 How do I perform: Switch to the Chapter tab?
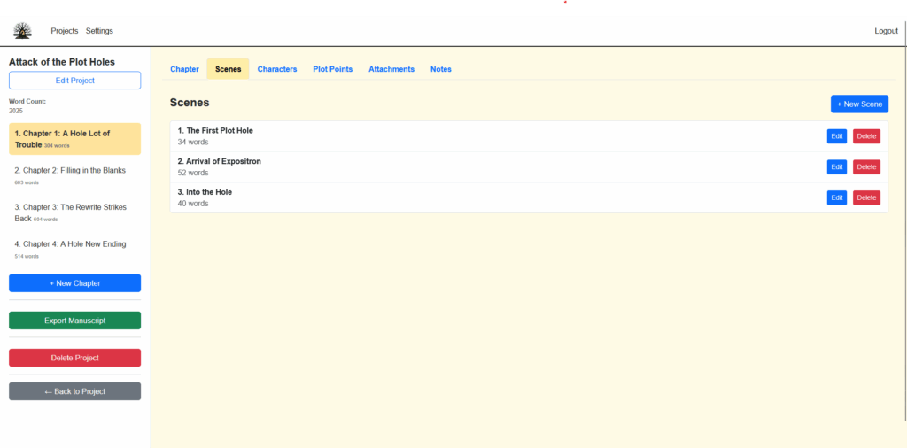184,69
